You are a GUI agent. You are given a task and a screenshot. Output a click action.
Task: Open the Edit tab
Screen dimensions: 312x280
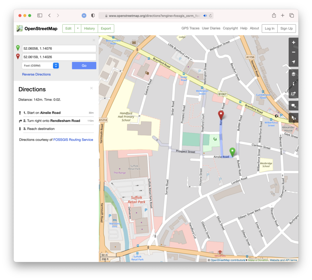point(69,28)
